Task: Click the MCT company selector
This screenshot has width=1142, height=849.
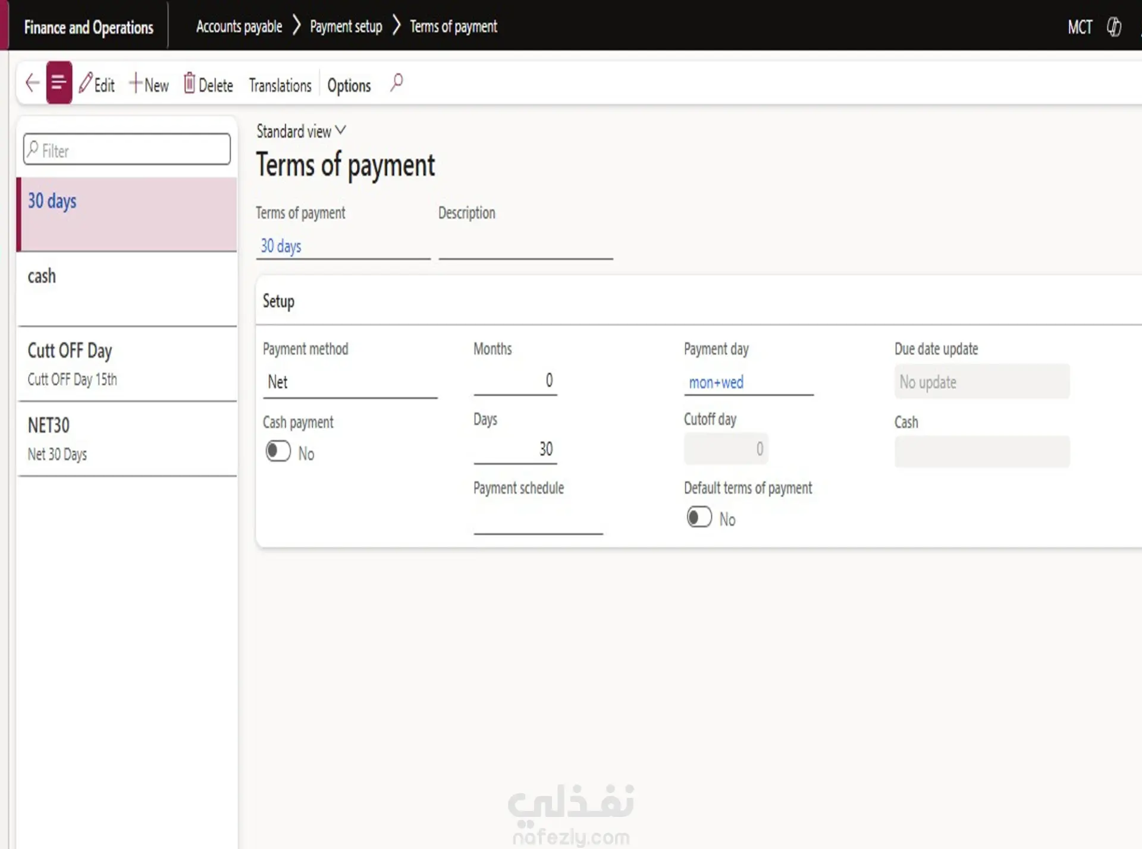Action: 1080,27
